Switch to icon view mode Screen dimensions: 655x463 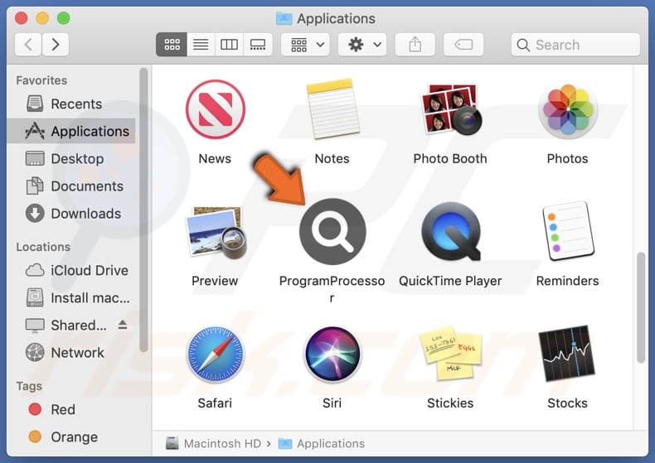point(172,45)
